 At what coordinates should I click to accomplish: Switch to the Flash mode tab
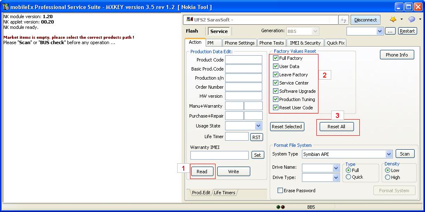[x=192, y=31]
